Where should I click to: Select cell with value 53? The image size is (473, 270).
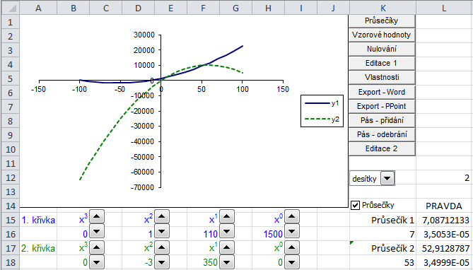(x=383, y=263)
